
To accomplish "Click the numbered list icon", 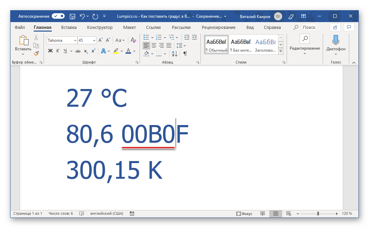I will click(x=159, y=37).
